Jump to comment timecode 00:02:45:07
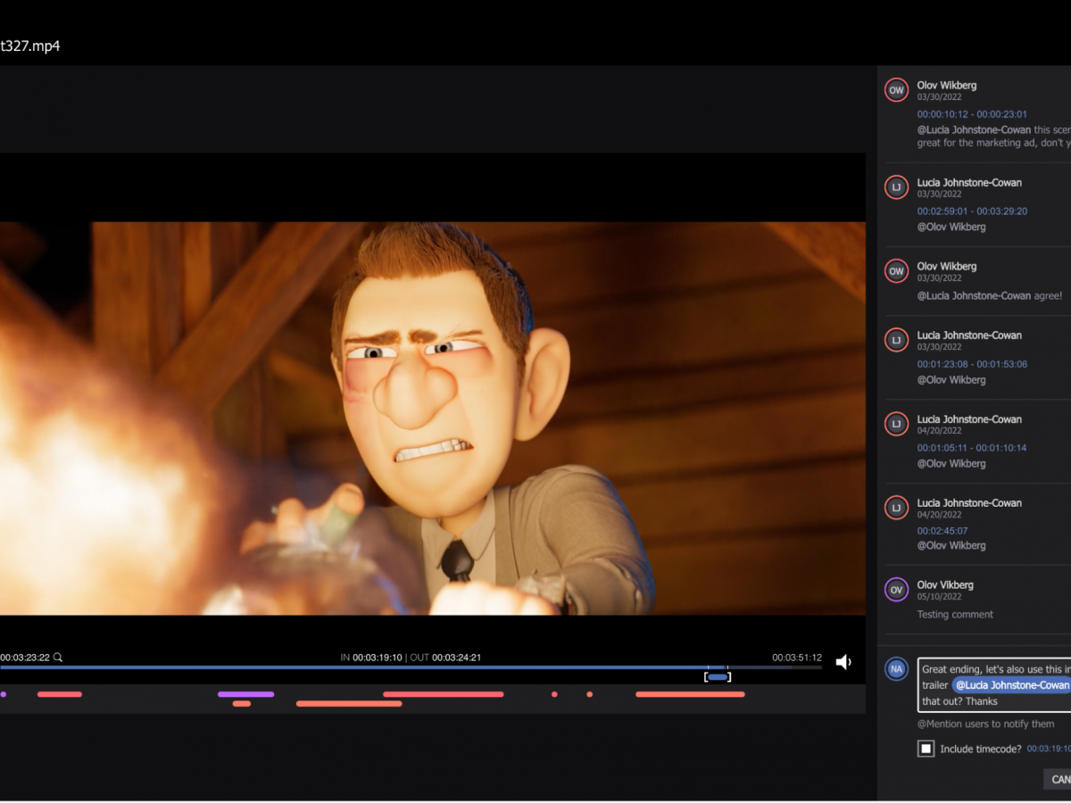This screenshot has height=803, width=1071. (942, 531)
